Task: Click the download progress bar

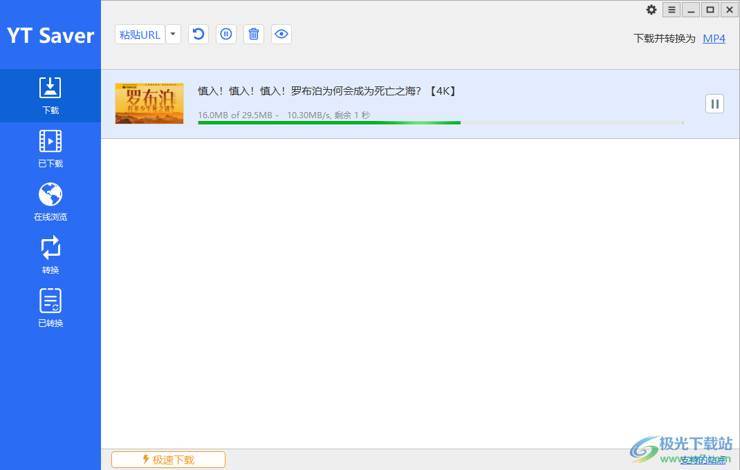Action: pyautogui.click(x=441, y=123)
